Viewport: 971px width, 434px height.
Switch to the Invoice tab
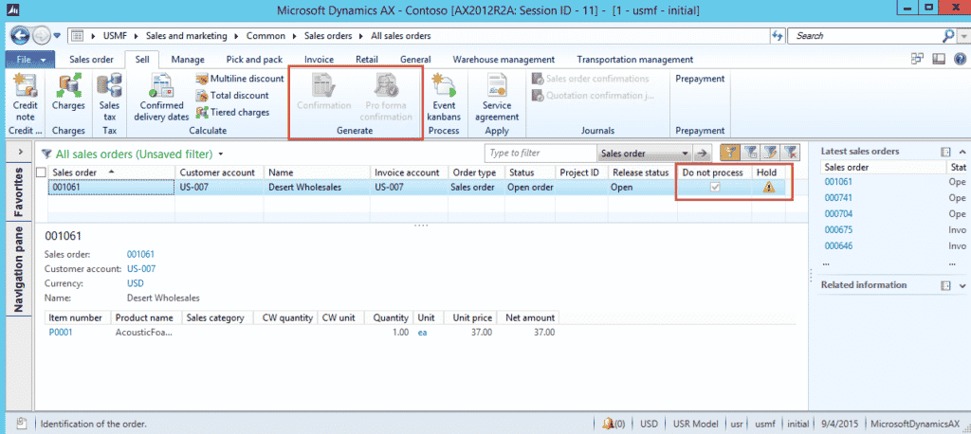(x=319, y=60)
